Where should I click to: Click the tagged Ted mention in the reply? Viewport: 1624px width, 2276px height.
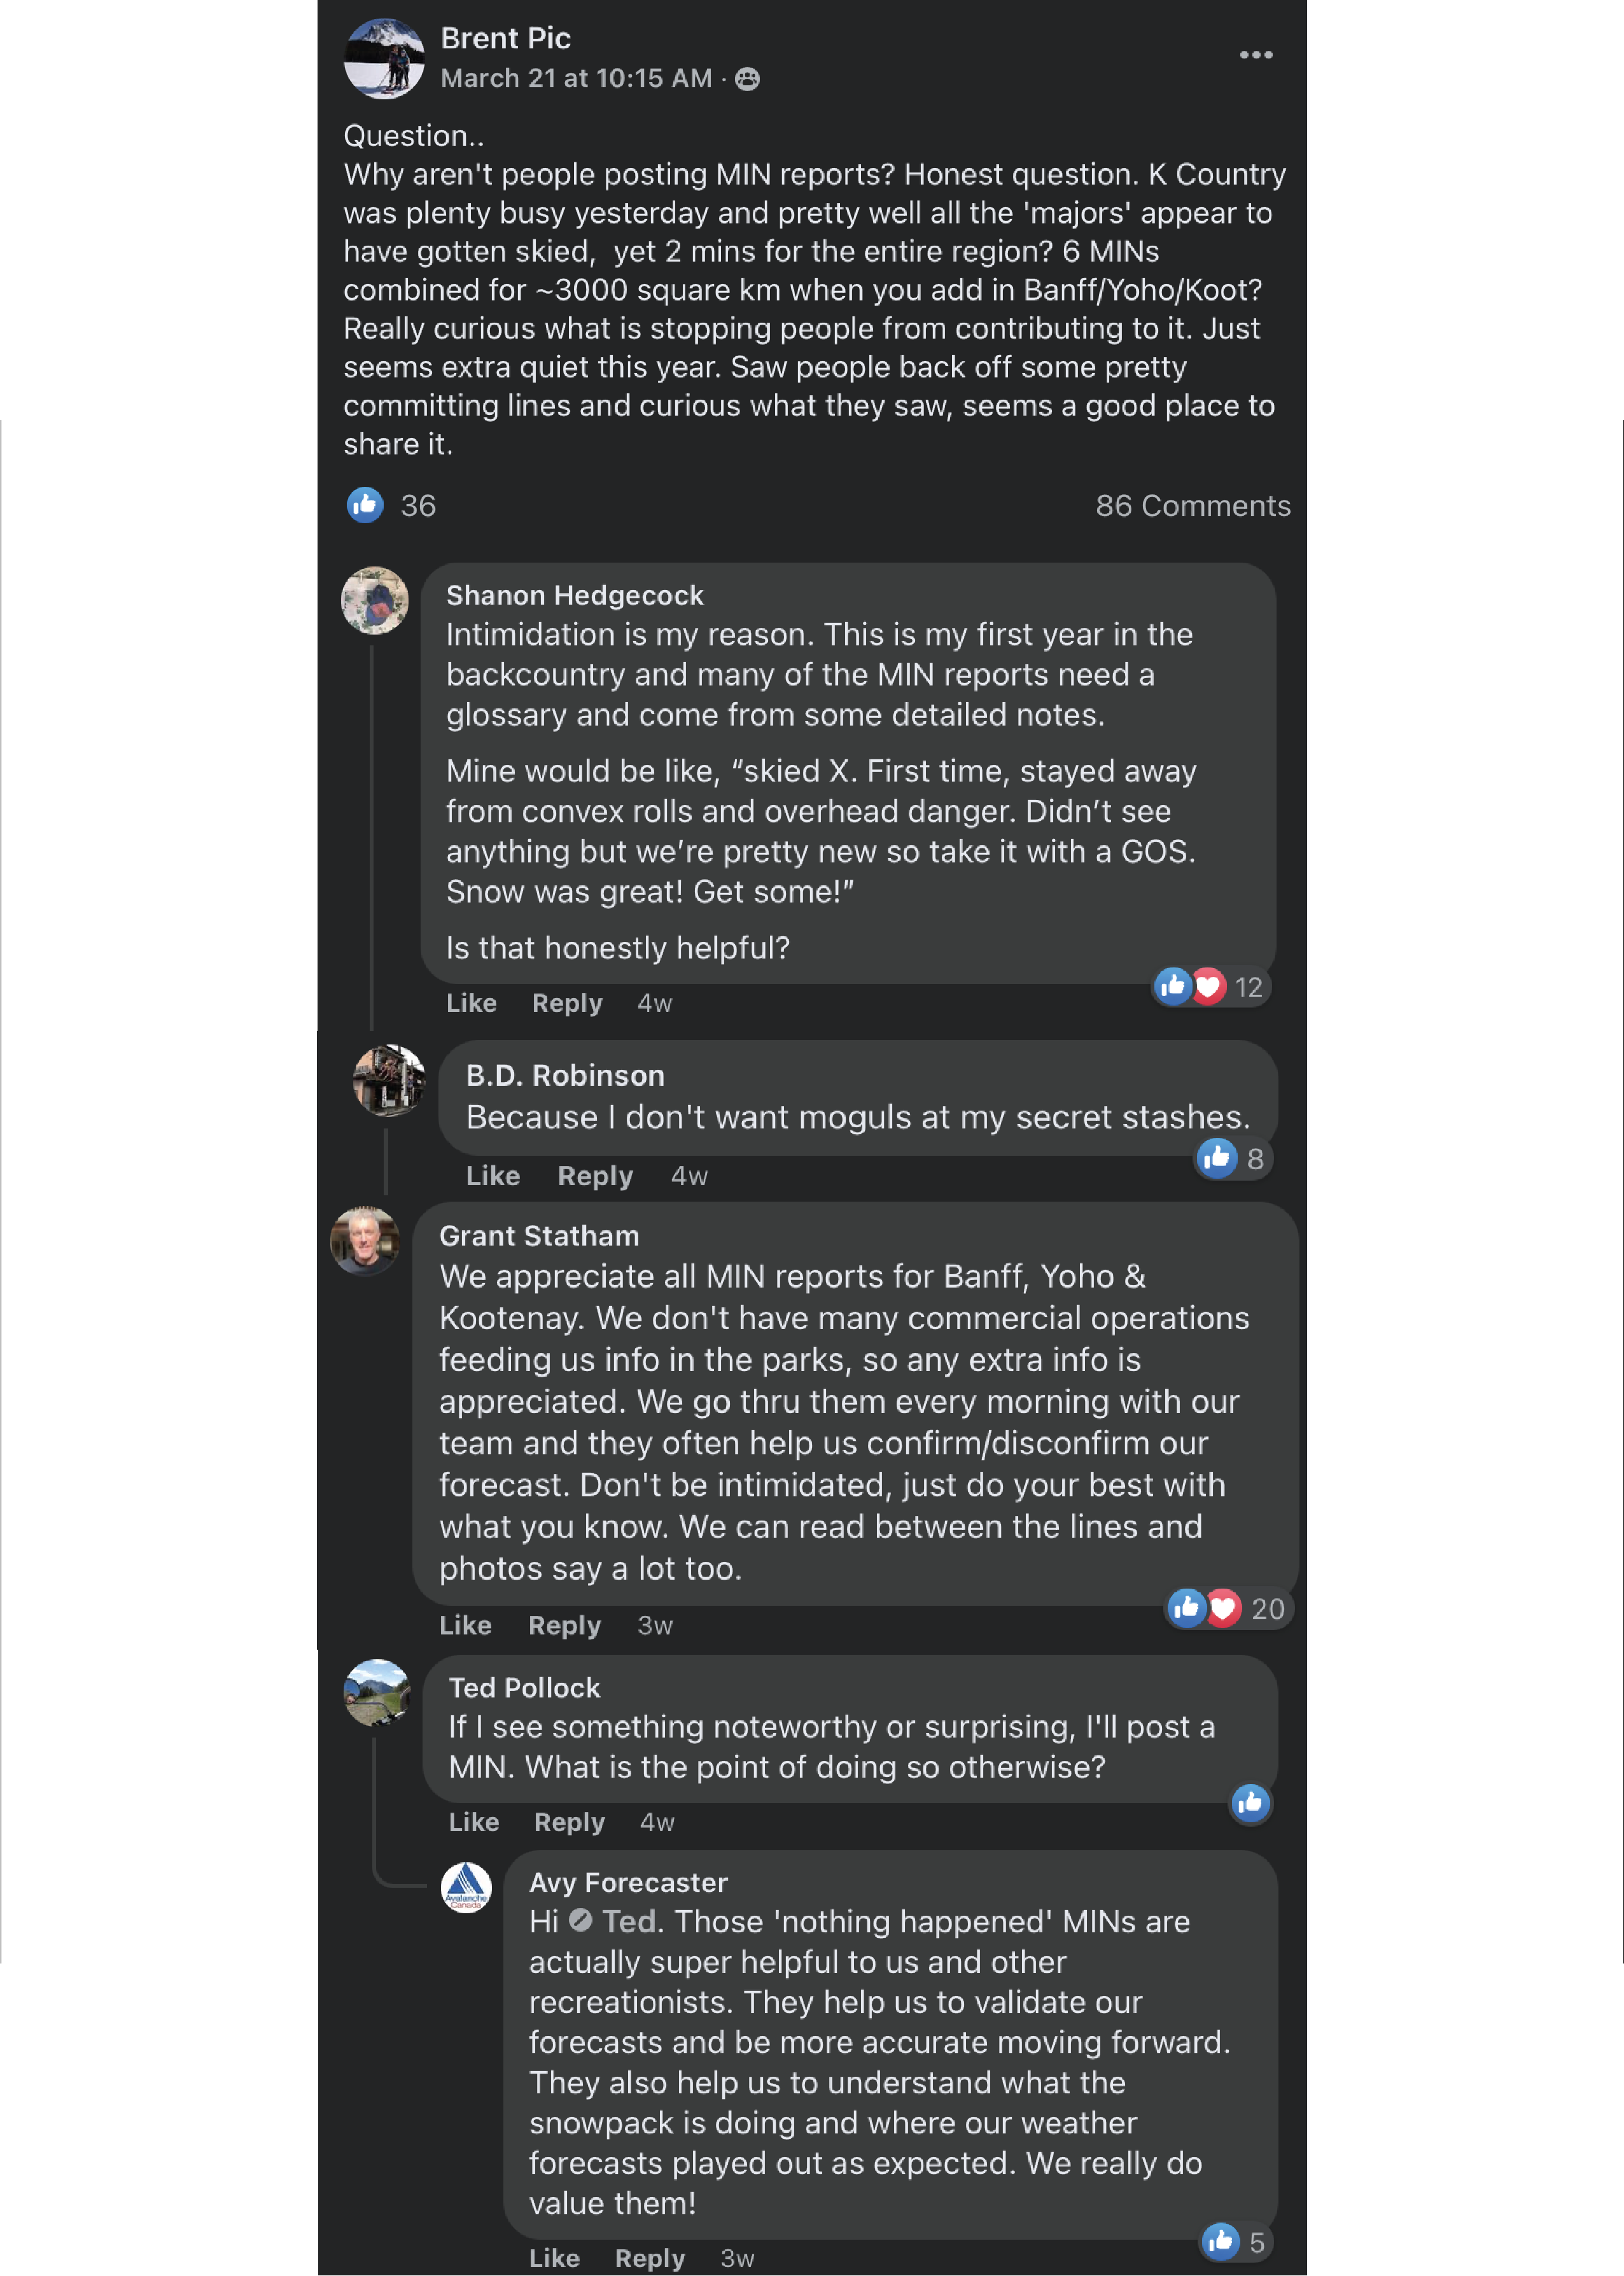[x=628, y=1922]
